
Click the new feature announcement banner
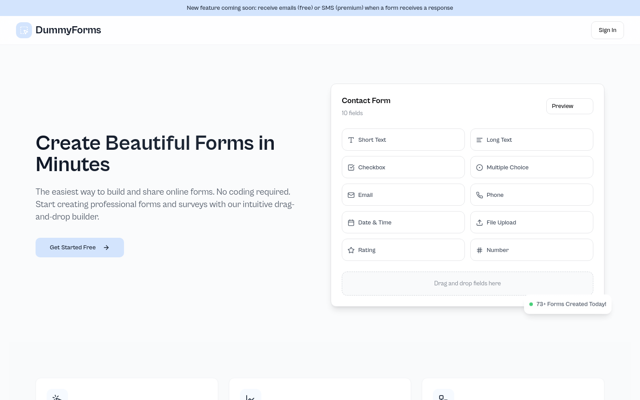click(320, 8)
